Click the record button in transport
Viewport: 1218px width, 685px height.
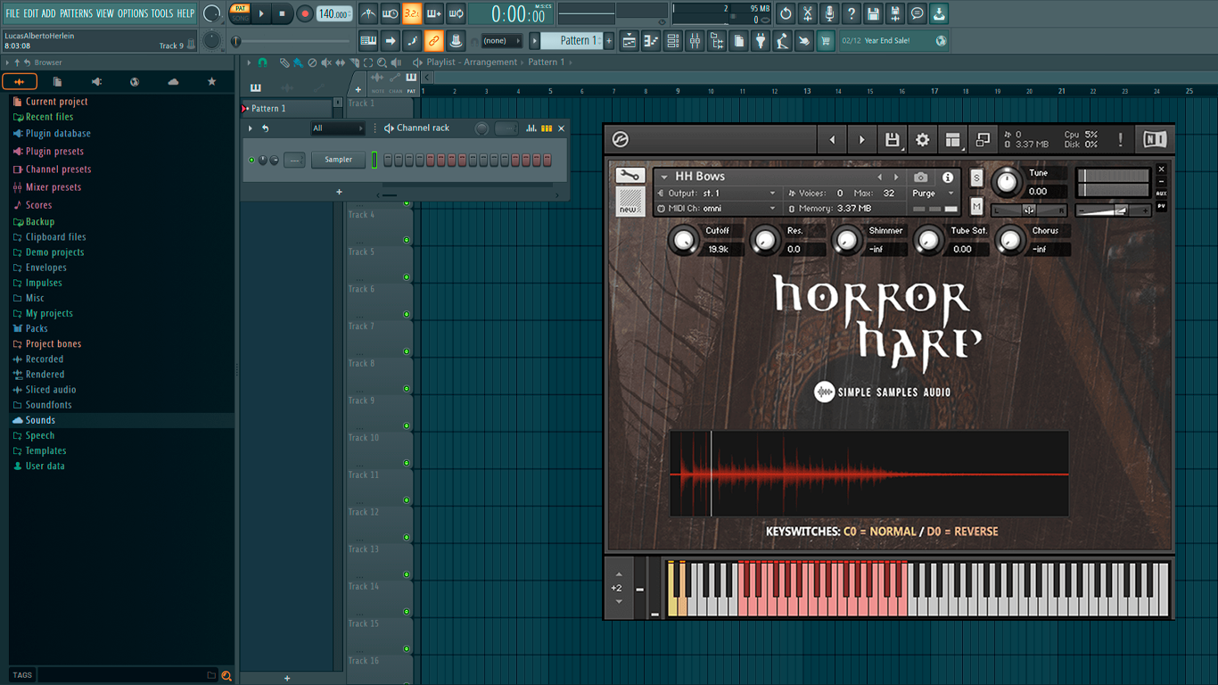point(304,13)
